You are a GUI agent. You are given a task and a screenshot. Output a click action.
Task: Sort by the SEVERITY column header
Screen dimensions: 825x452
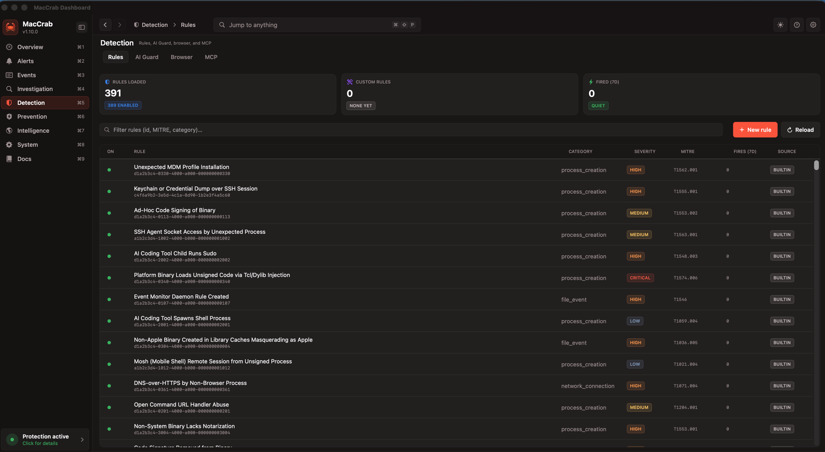(645, 151)
